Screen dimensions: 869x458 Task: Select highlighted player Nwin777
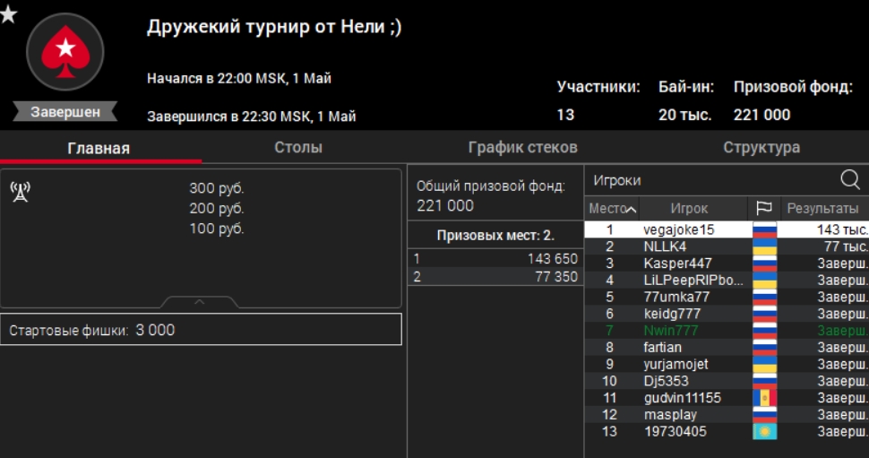pyautogui.click(x=727, y=331)
